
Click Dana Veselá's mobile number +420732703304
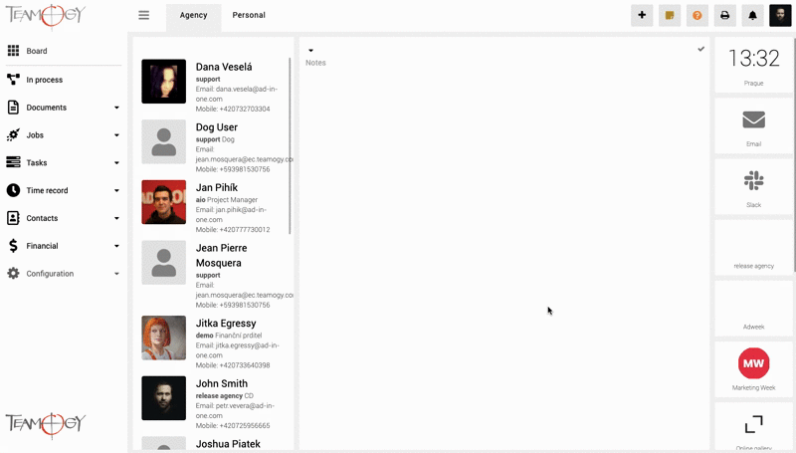pyautogui.click(x=245, y=110)
